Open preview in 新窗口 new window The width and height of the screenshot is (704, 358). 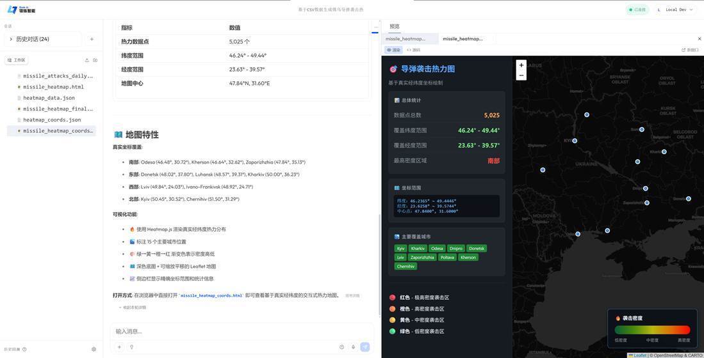(690, 50)
